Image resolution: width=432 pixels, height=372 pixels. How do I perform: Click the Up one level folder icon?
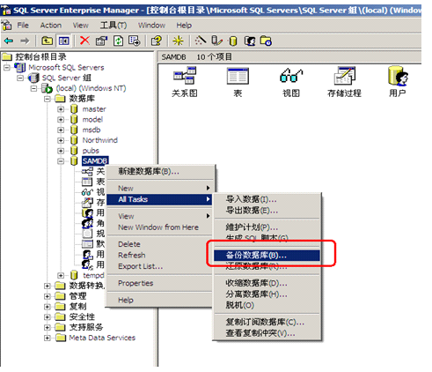(47, 41)
